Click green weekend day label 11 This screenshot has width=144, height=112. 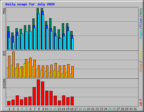pos(51,109)
